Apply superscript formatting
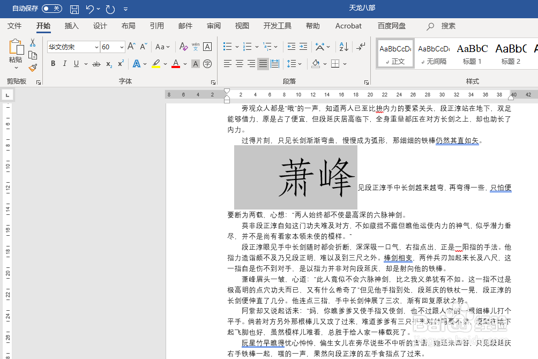 [x=121, y=63]
